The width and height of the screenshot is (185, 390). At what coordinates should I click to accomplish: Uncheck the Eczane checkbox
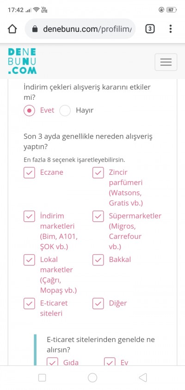coord(29,173)
